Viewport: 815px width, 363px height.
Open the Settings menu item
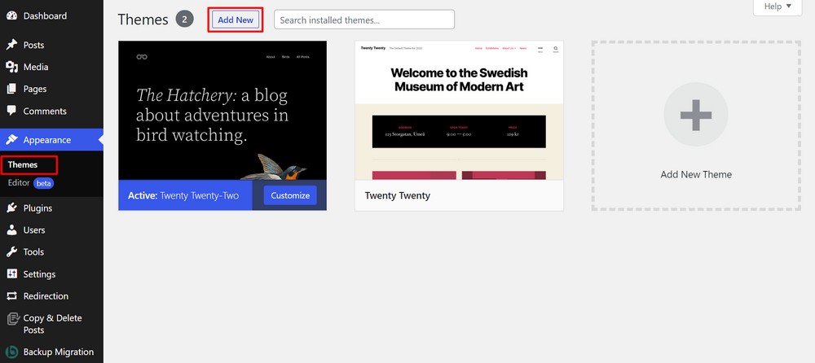51,273
